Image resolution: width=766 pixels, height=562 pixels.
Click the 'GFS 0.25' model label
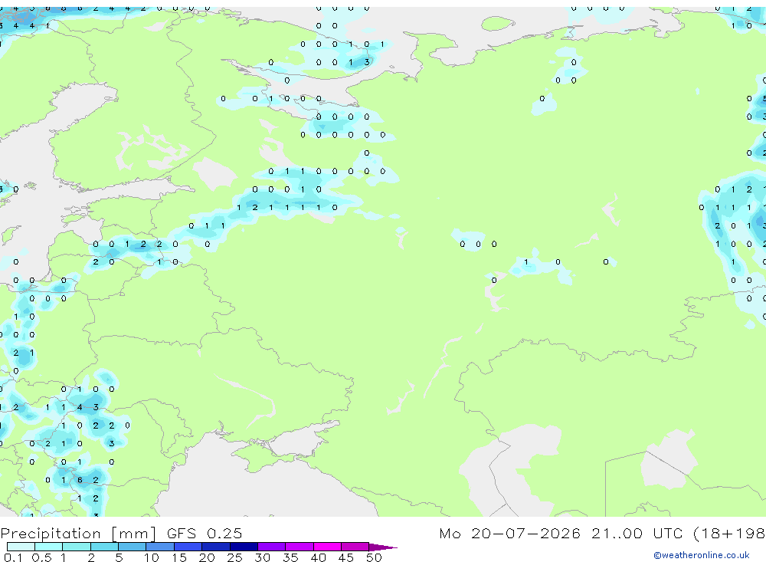pos(205,534)
